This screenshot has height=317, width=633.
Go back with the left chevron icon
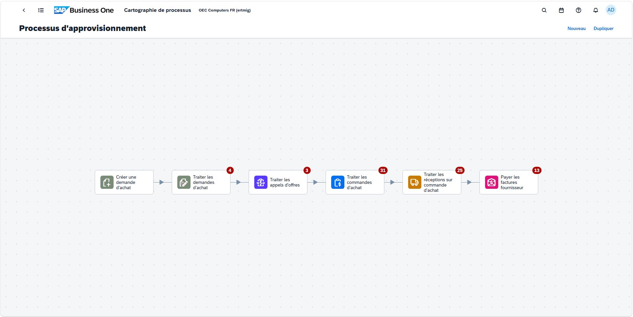click(24, 10)
